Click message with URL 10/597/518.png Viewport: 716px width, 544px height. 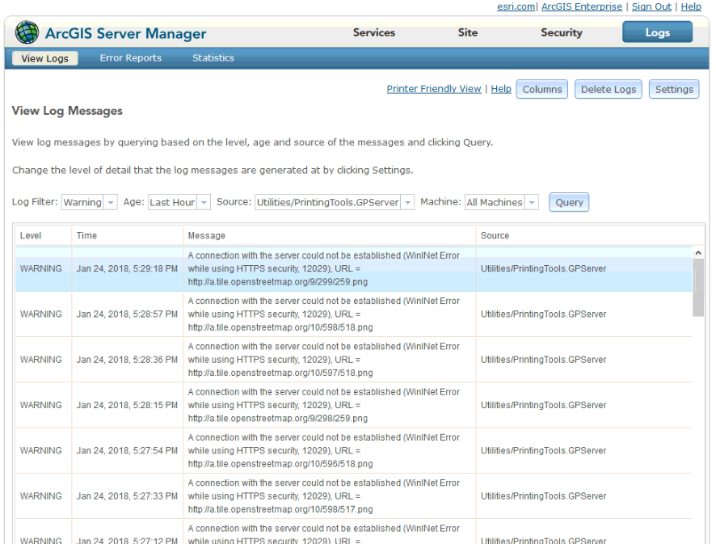click(x=324, y=360)
